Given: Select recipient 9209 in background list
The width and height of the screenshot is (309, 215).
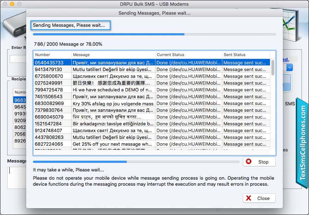Looking at the screenshot, I should pyautogui.click(x=20, y=120).
